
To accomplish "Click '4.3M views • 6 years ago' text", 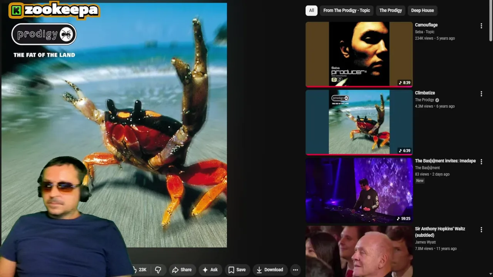I will click(435, 106).
